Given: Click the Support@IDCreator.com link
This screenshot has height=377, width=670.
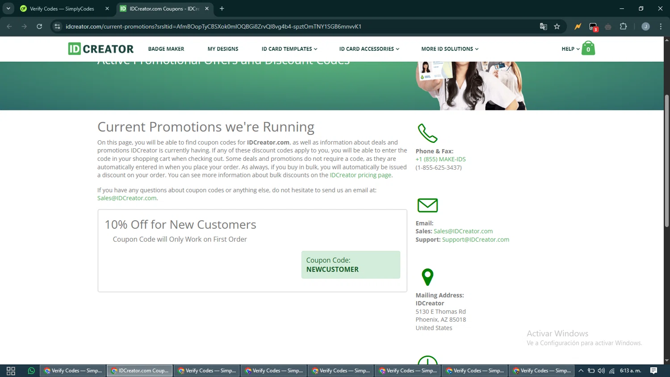Looking at the screenshot, I should (x=476, y=239).
